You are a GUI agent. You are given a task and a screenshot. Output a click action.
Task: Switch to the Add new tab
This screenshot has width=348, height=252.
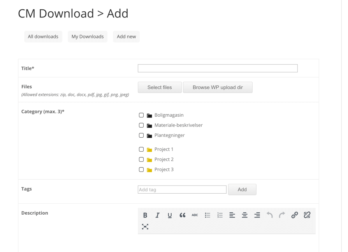pyautogui.click(x=127, y=37)
